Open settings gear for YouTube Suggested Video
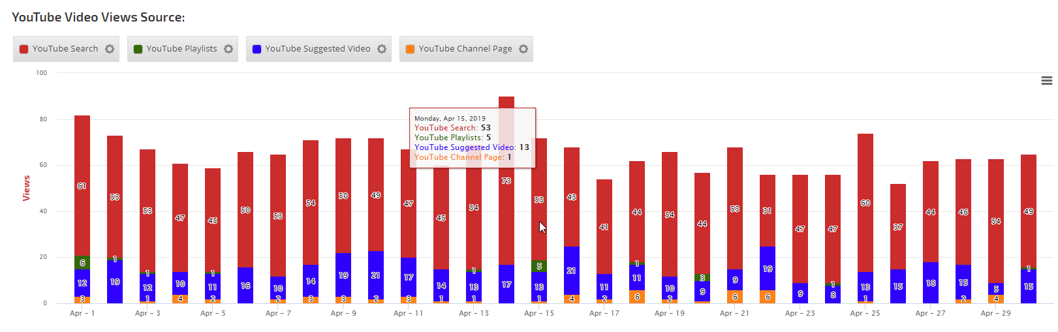Screen dimensions: 1058x332 pos(382,49)
